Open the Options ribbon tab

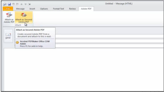[x=44, y=9]
